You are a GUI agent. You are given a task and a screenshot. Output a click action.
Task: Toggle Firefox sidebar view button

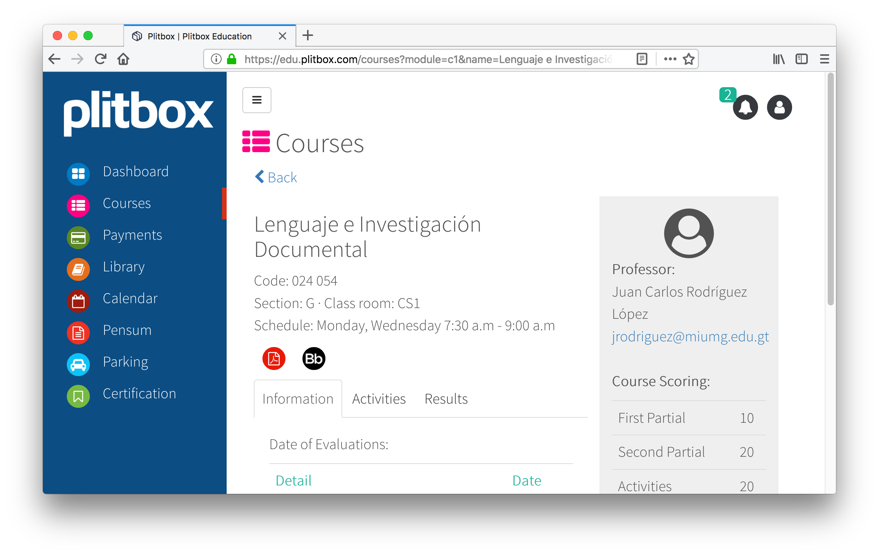click(x=801, y=59)
